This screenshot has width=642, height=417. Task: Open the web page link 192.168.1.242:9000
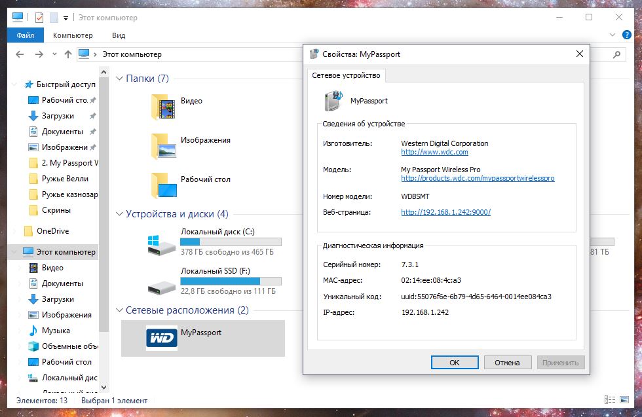(446, 212)
